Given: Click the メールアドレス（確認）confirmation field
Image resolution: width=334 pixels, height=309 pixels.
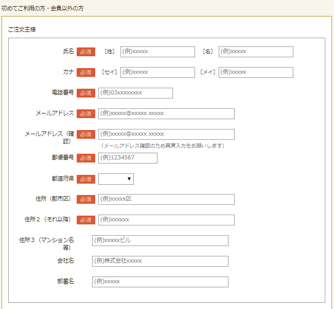Looking at the screenshot, I should 166,134.
